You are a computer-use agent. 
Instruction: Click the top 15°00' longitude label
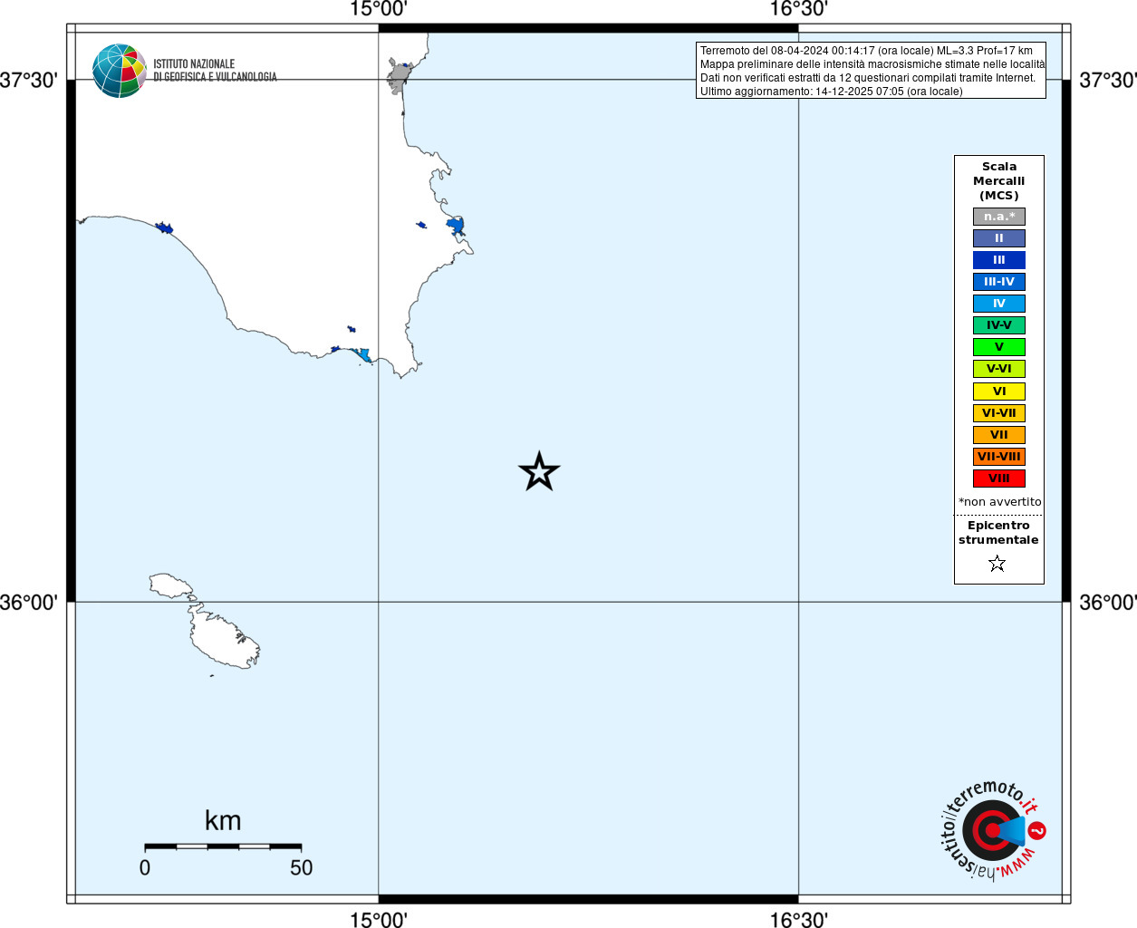pos(379,10)
